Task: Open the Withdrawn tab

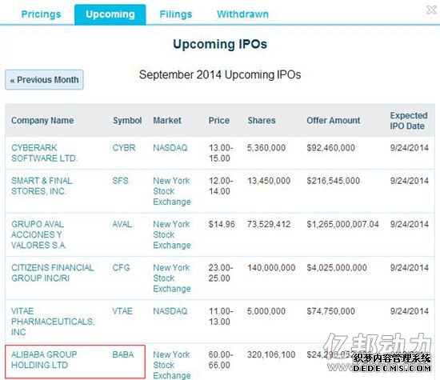Action: point(242,14)
